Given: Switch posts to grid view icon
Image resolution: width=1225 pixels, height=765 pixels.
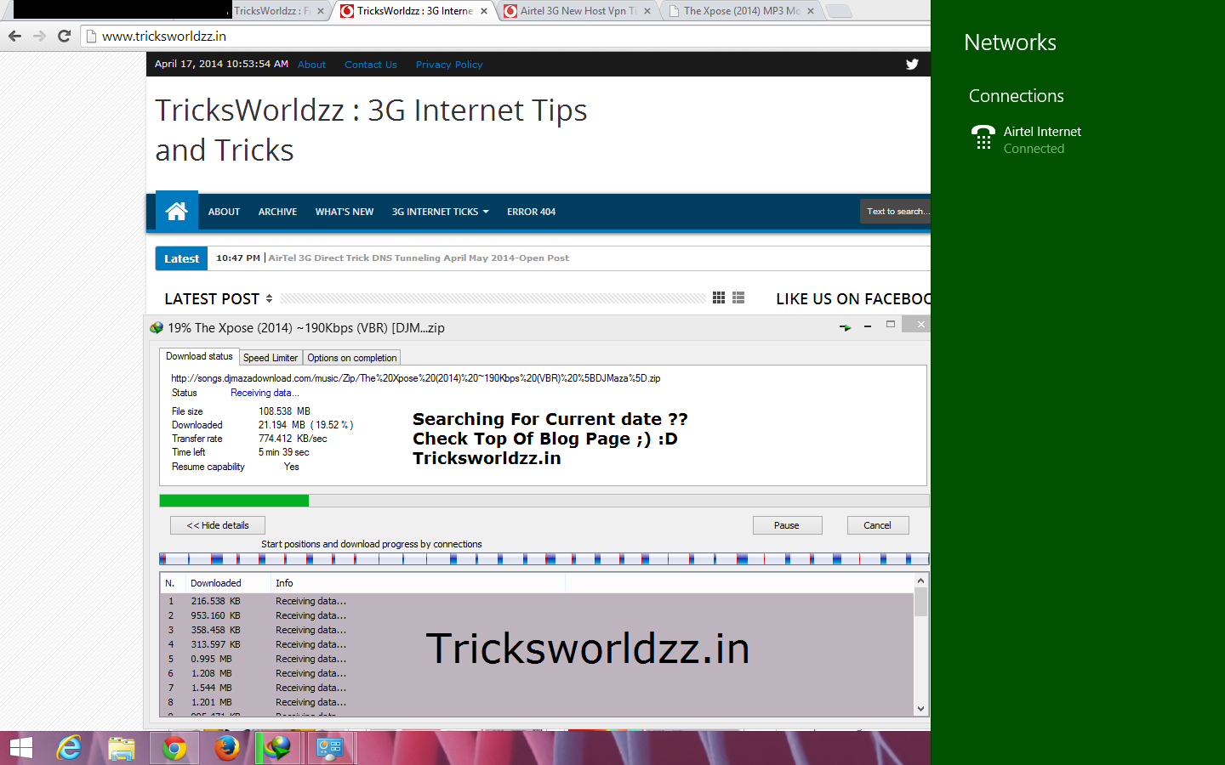Looking at the screenshot, I should pyautogui.click(x=719, y=297).
